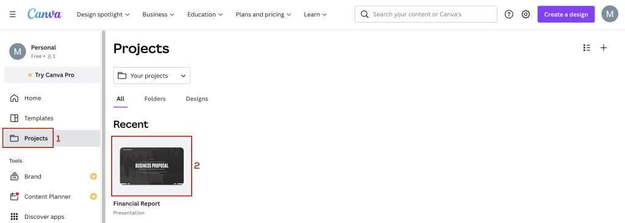Image resolution: width=625 pixels, height=223 pixels.
Task: Expand the Education menu
Action: pyautogui.click(x=205, y=15)
